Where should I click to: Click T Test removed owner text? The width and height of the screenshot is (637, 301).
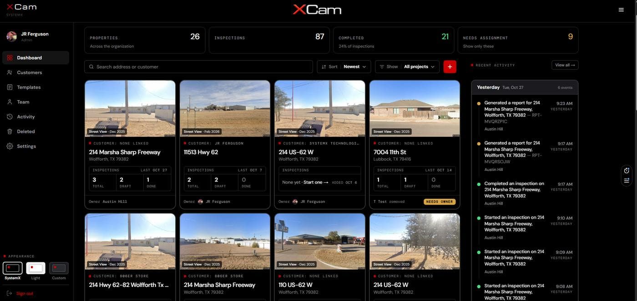point(389,201)
